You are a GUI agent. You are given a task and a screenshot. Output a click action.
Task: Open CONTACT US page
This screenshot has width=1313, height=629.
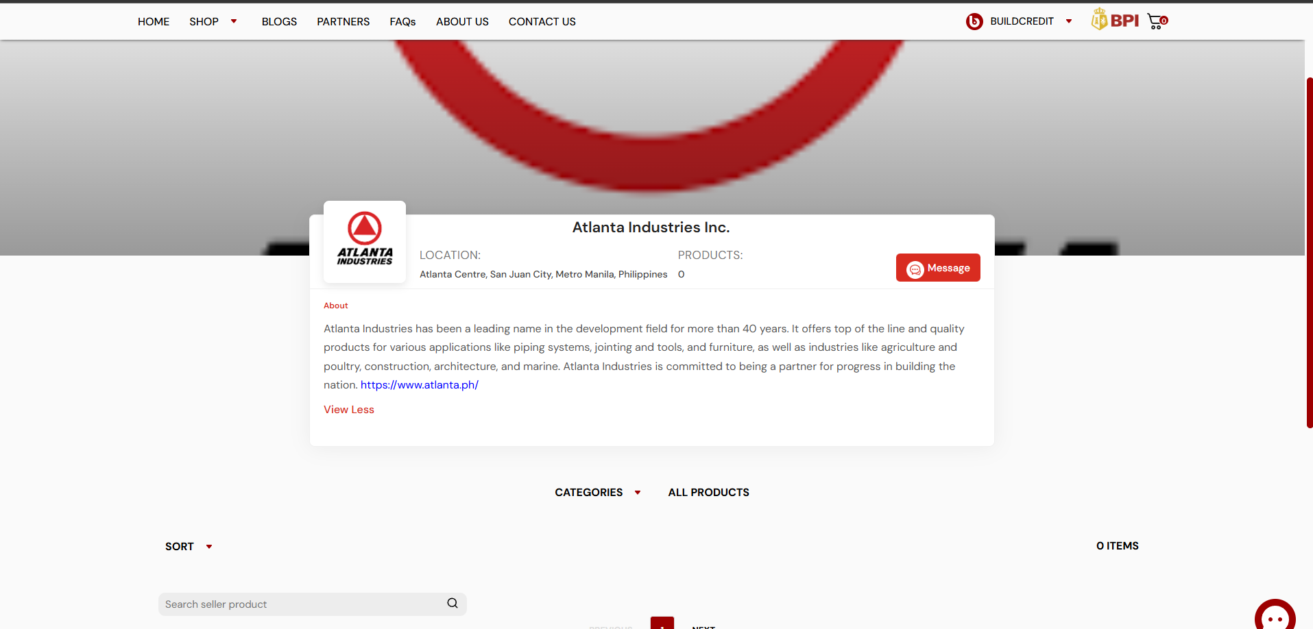(x=542, y=22)
